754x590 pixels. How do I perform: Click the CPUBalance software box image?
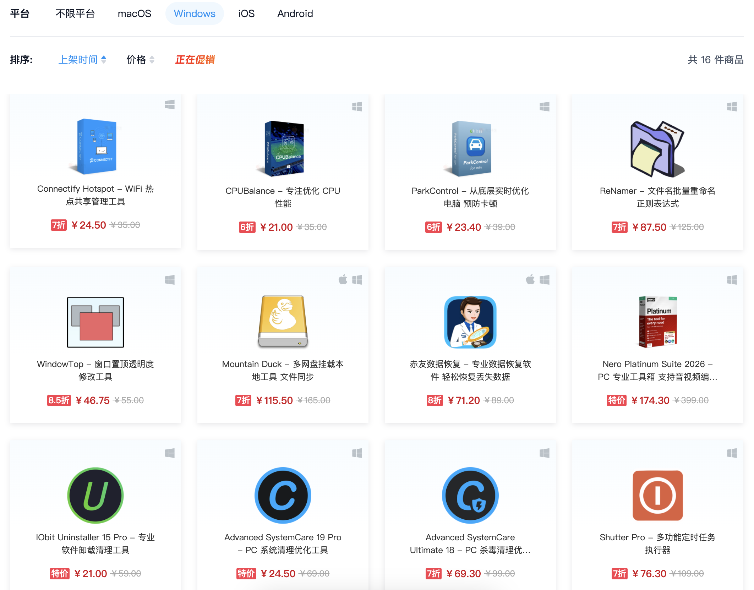click(x=283, y=148)
